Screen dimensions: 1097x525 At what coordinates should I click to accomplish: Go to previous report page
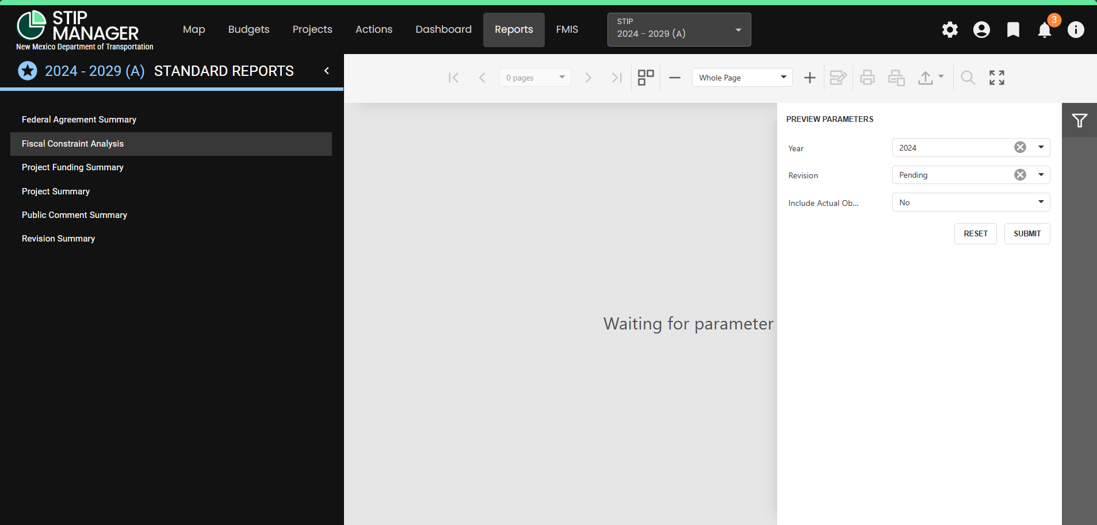[482, 78]
